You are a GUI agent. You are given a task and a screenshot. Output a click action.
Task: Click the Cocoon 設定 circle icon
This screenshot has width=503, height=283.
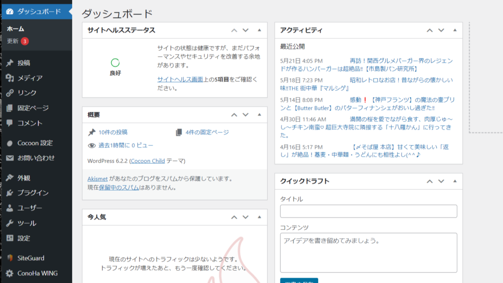point(10,143)
